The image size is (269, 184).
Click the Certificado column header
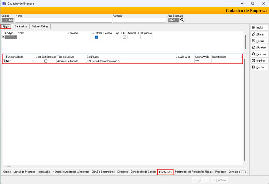click(x=130, y=57)
